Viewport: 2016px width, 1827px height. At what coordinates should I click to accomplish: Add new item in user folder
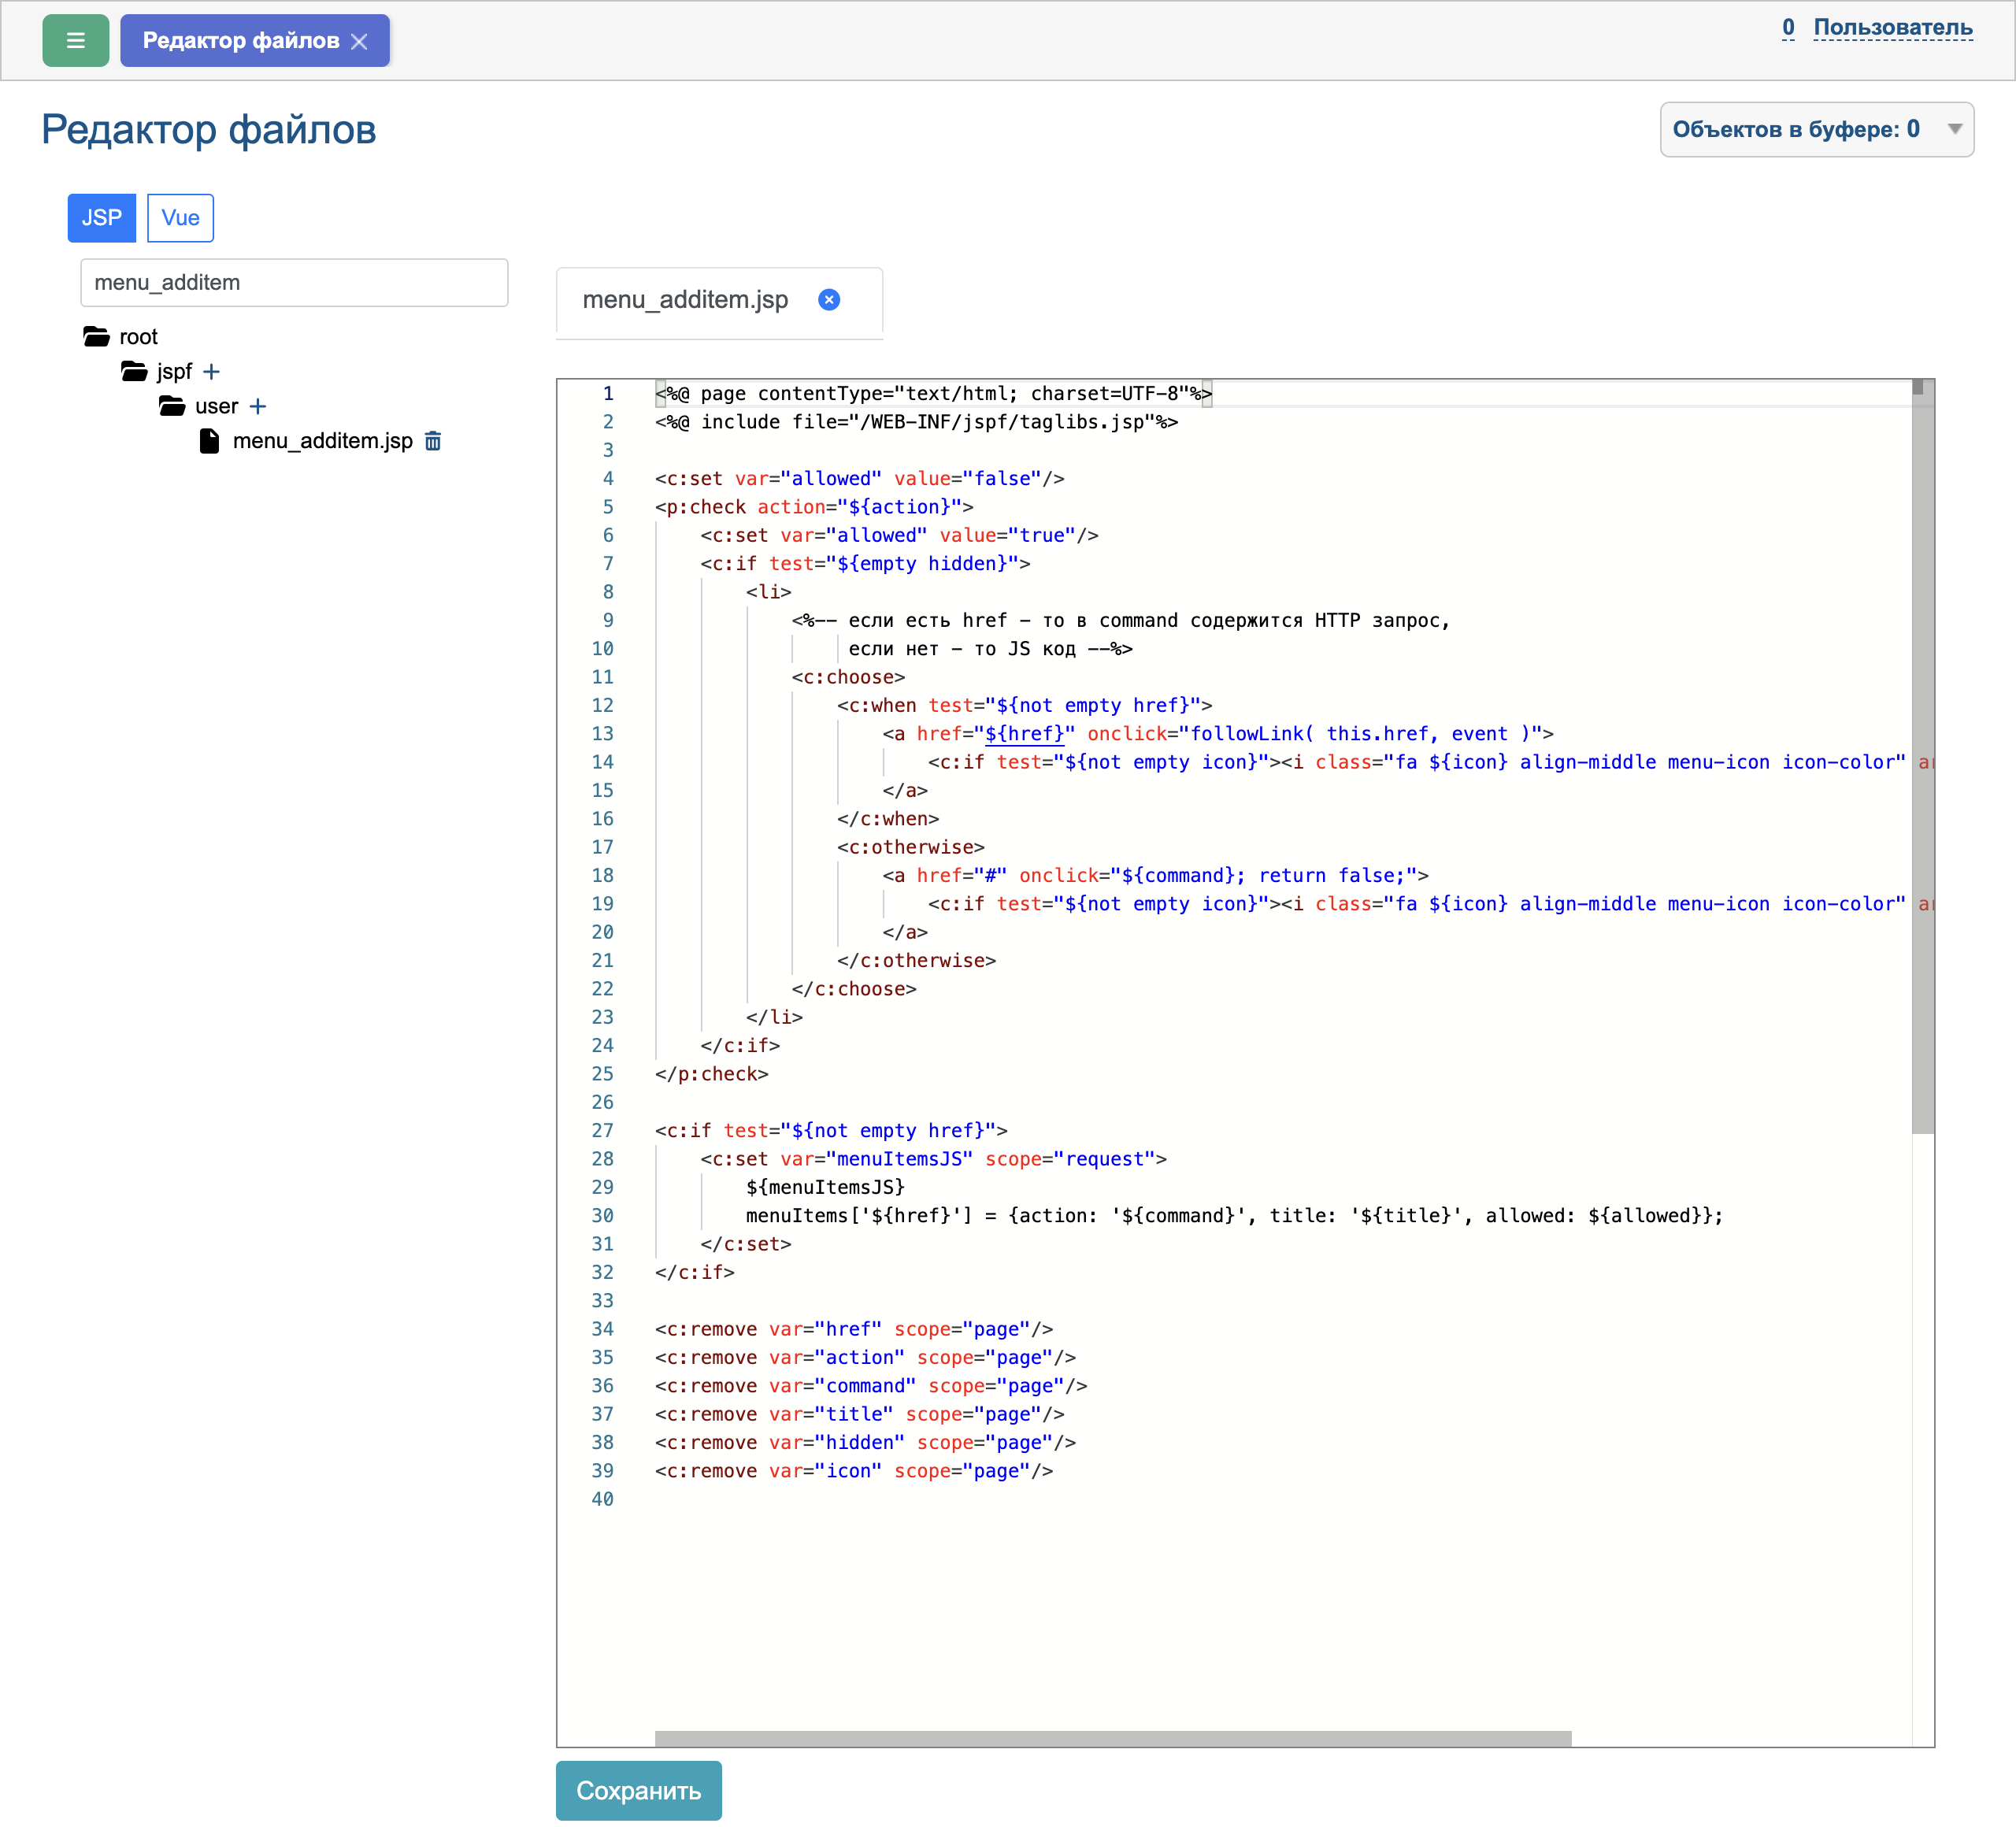(258, 406)
